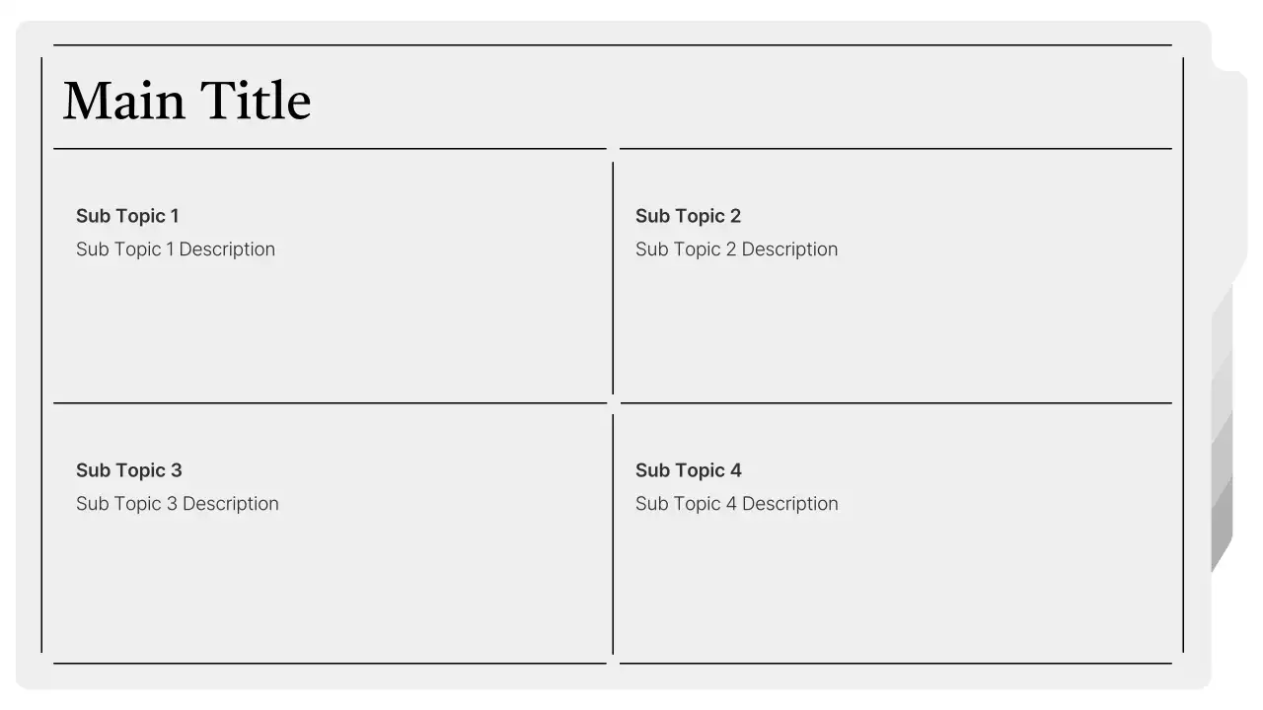Click the slide's left vertical border line
The width and height of the screenshot is (1263, 710).
(x=41, y=355)
